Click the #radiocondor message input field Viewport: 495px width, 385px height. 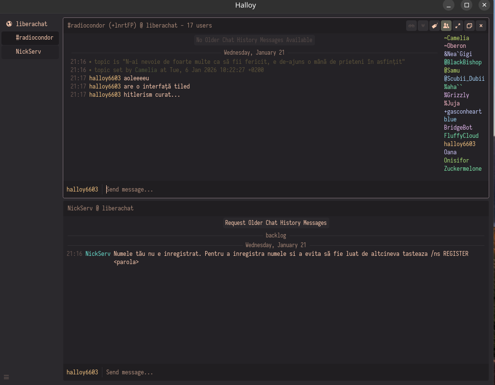(270, 190)
